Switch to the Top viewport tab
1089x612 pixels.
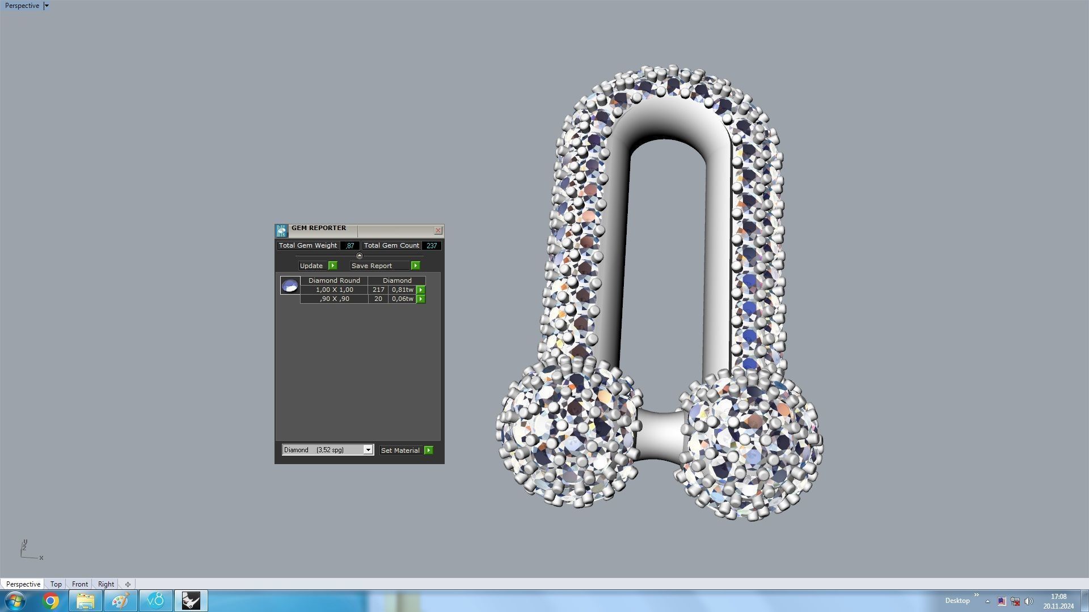point(56,584)
